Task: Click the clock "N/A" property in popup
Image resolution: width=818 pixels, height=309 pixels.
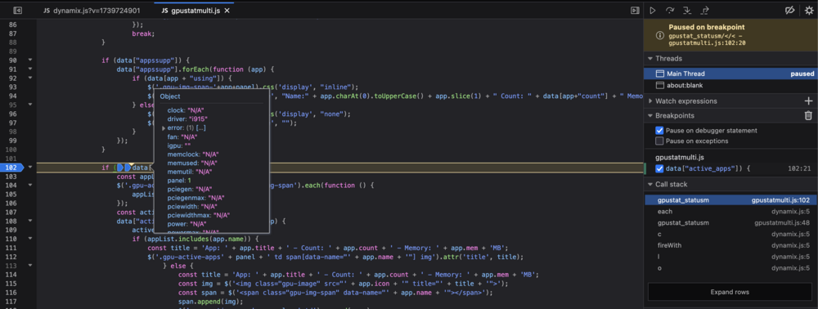Action: coord(185,110)
